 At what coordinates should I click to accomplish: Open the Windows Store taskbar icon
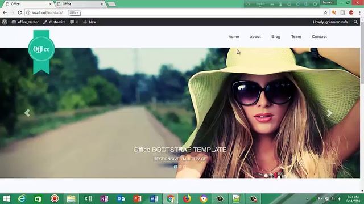point(38,199)
